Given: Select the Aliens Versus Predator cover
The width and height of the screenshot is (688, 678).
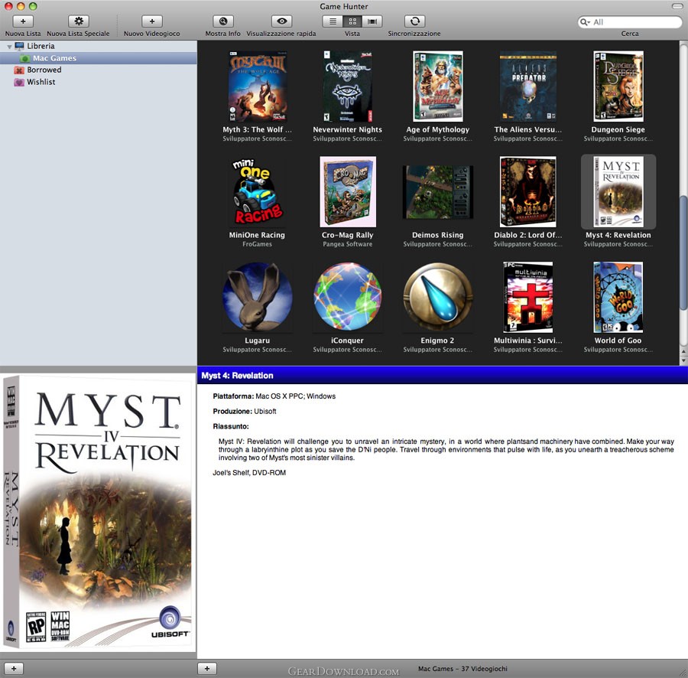Looking at the screenshot, I should click(x=527, y=86).
